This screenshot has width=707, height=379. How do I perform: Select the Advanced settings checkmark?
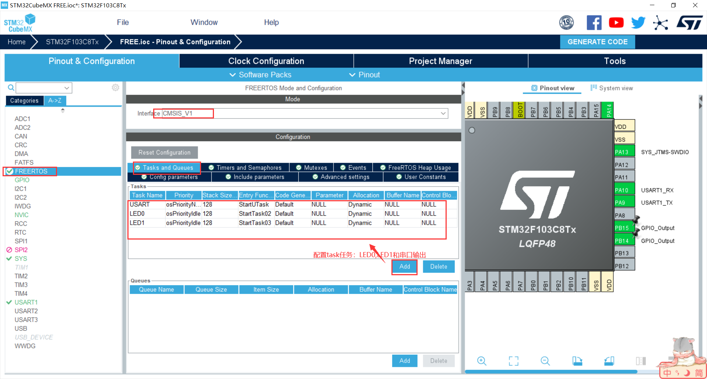tap(315, 177)
